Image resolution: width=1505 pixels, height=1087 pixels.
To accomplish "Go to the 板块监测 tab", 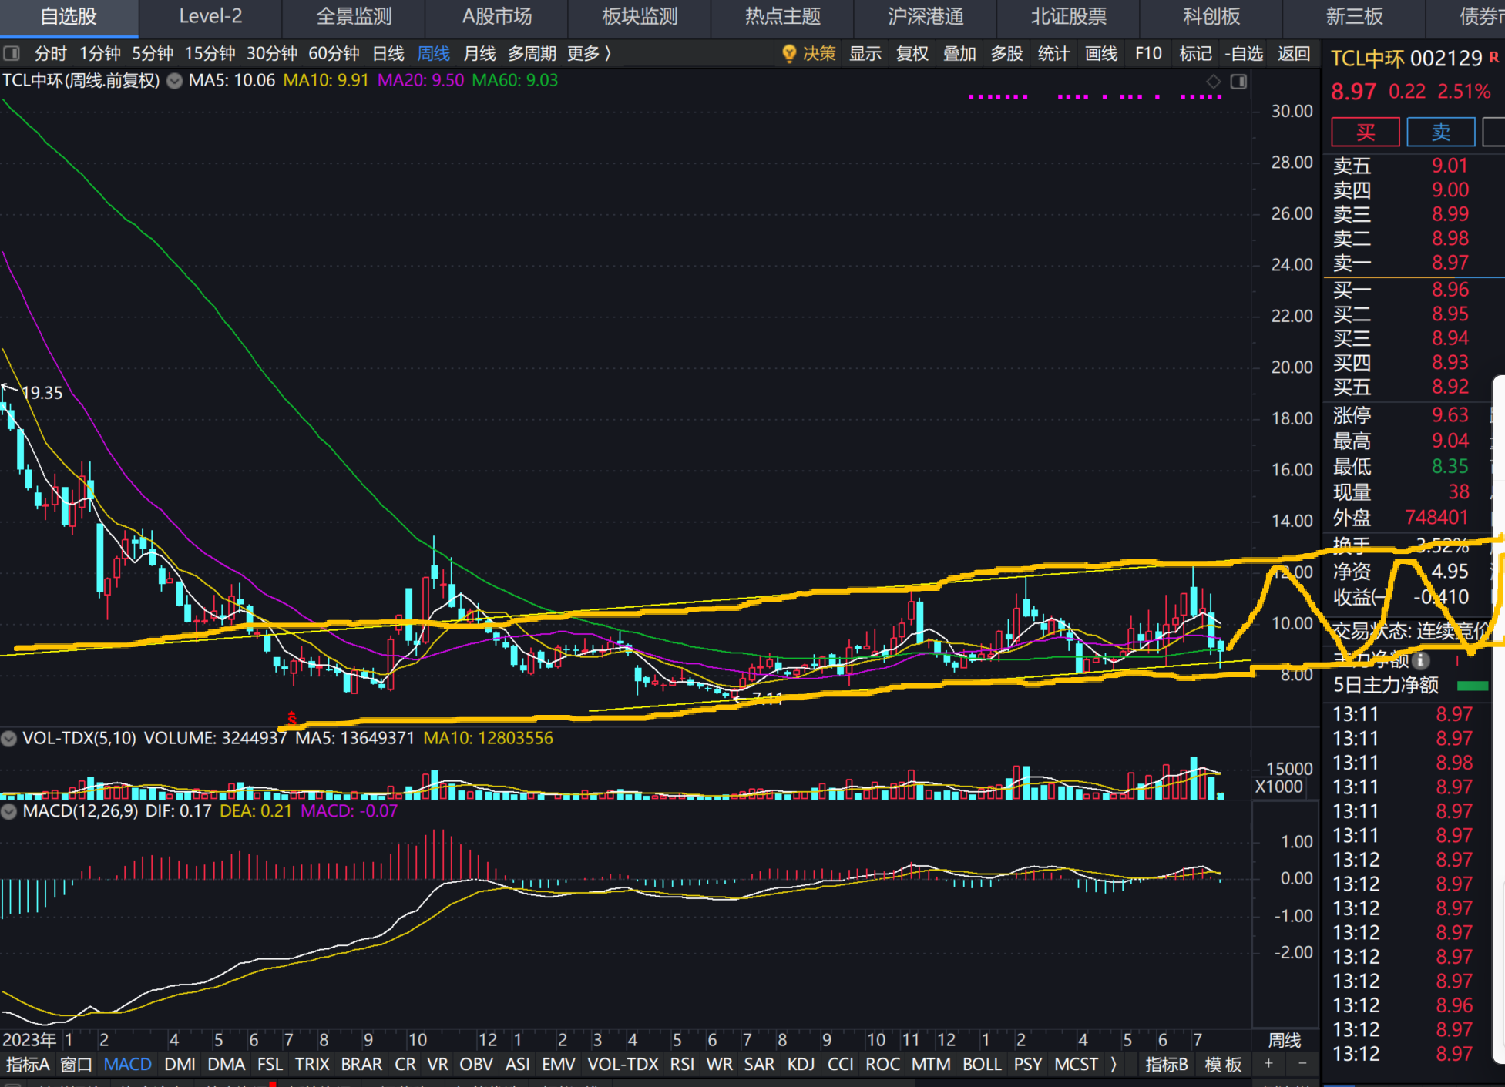I will (640, 17).
